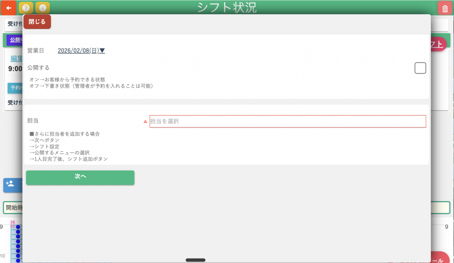Open the 担当を選択 selector
The image size is (454, 263).
[x=287, y=121]
